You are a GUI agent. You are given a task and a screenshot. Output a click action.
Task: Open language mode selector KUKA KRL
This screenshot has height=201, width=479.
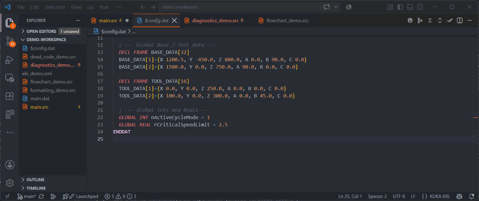point(440,196)
